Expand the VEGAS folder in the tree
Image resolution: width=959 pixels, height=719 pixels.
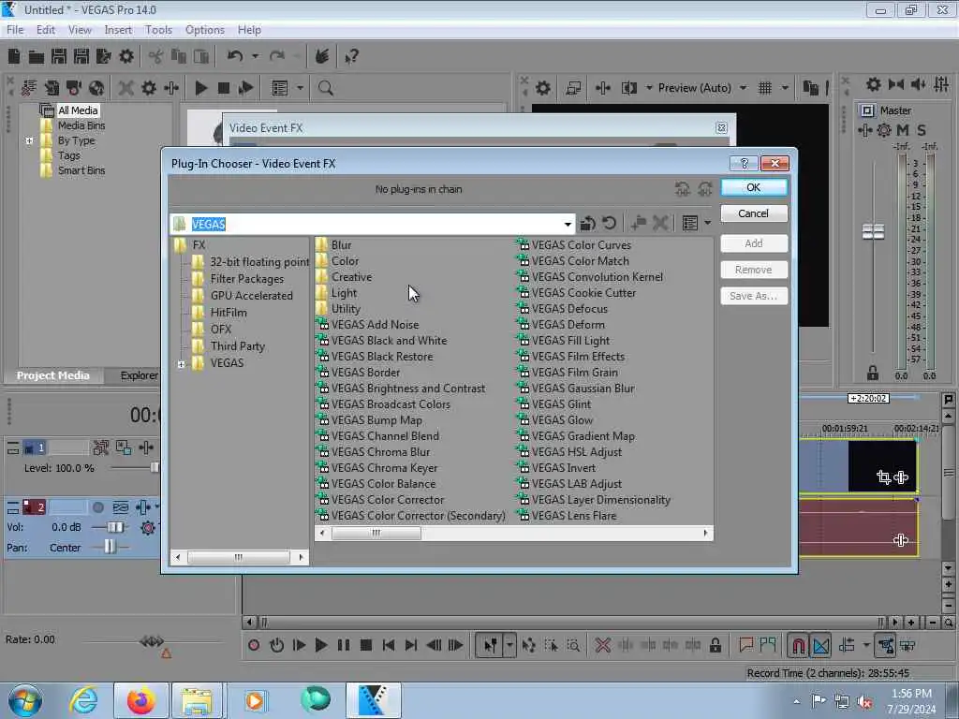coord(181,364)
